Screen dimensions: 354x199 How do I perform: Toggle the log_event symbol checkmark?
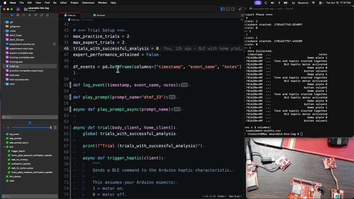pos(7,134)
